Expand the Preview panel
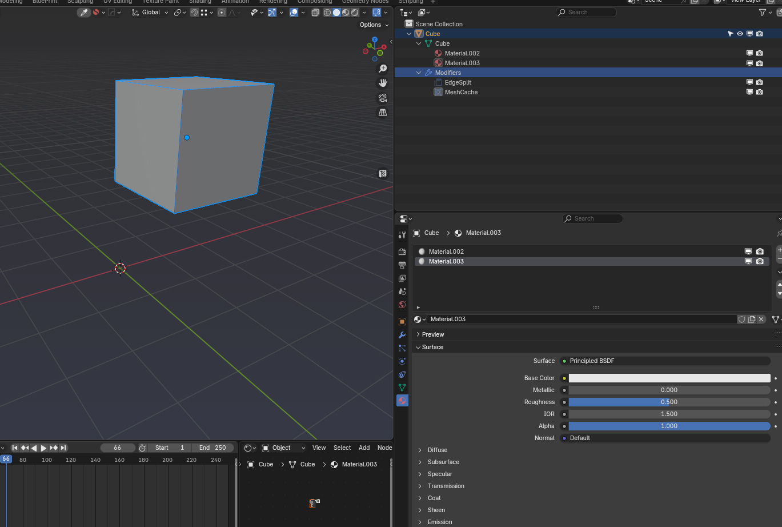The height and width of the screenshot is (527, 782). coord(432,334)
